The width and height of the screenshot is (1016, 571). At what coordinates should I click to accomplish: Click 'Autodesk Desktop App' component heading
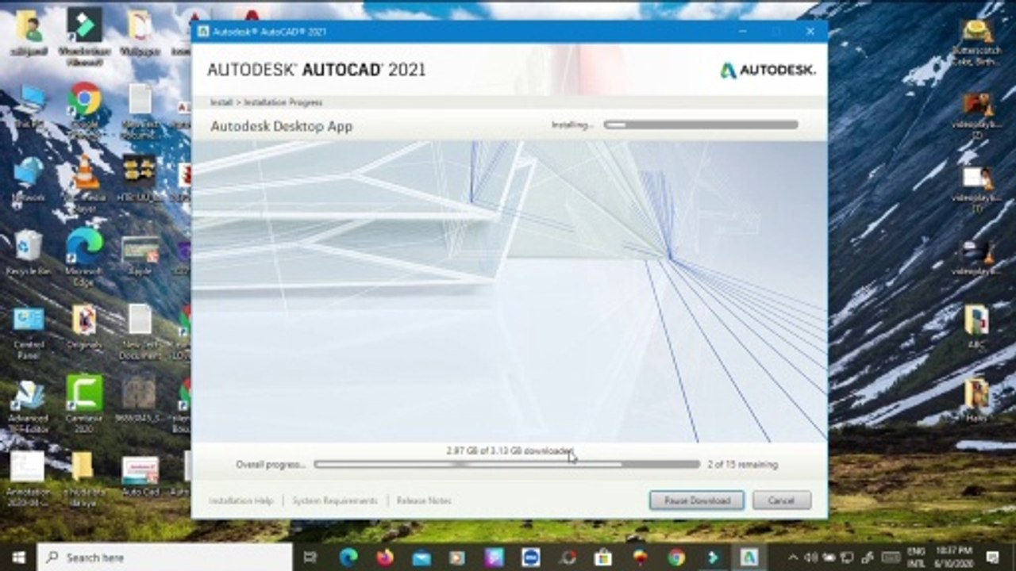(x=281, y=126)
